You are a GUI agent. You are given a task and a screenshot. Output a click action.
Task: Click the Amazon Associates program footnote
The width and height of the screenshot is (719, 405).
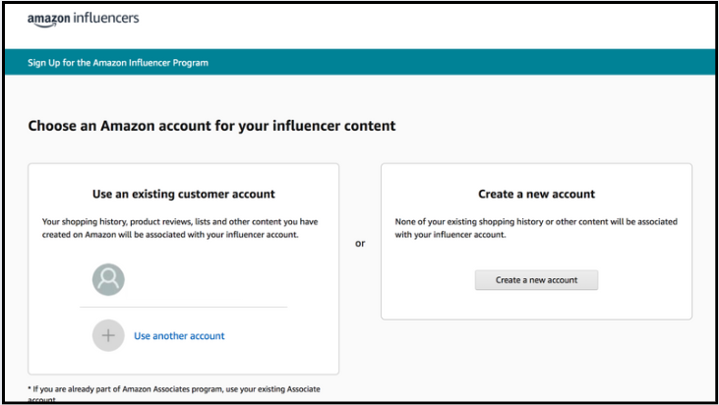click(174, 393)
